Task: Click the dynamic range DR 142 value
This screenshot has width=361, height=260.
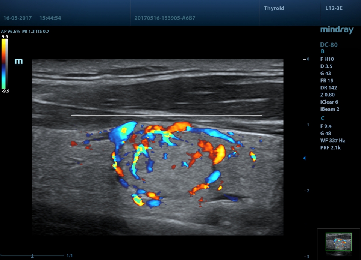Action: coord(328,88)
